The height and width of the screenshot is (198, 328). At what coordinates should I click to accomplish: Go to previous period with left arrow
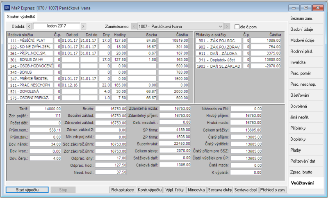[29, 26]
